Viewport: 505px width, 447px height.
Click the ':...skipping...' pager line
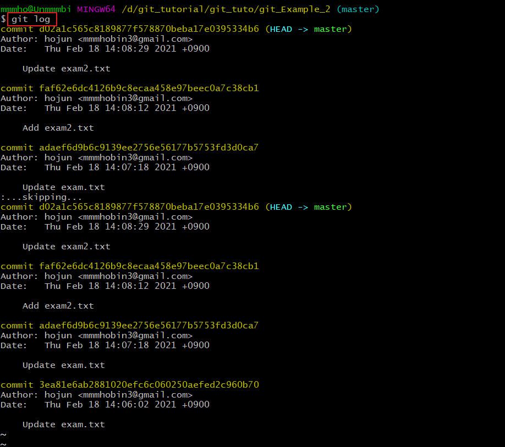pyautogui.click(x=41, y=197)
